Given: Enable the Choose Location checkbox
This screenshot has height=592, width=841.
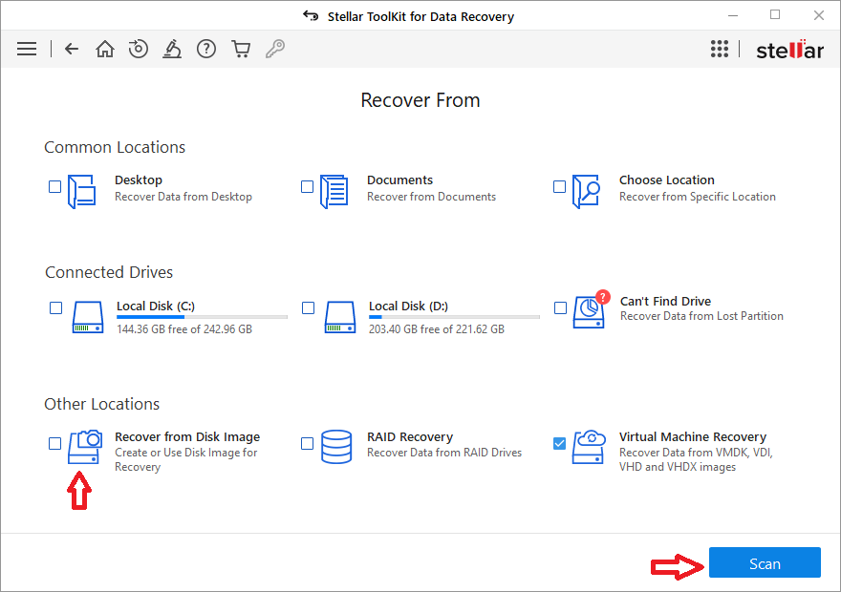Looking at the screenshot, I should coord(559,186).
